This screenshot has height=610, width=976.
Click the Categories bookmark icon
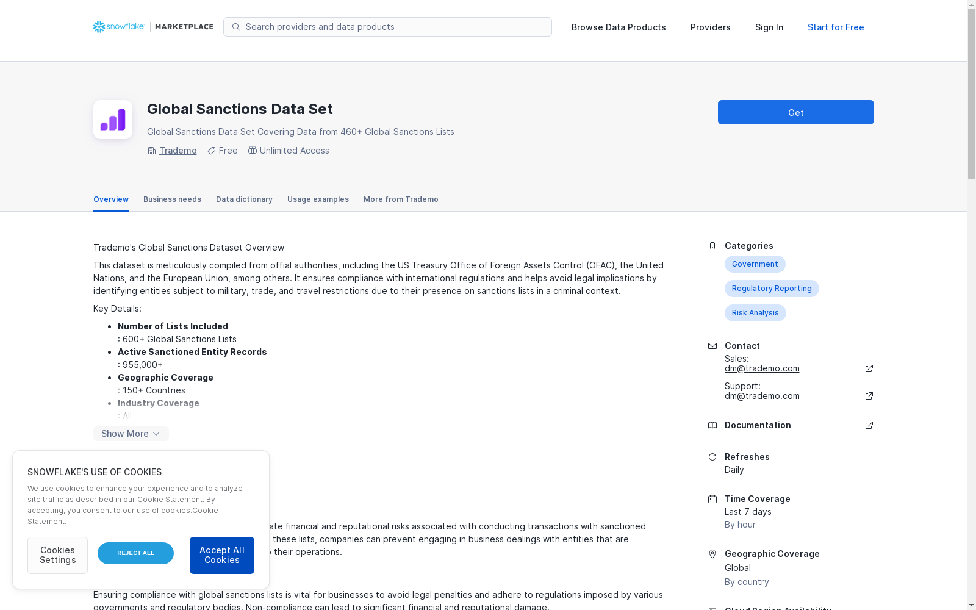pos(712,246)
